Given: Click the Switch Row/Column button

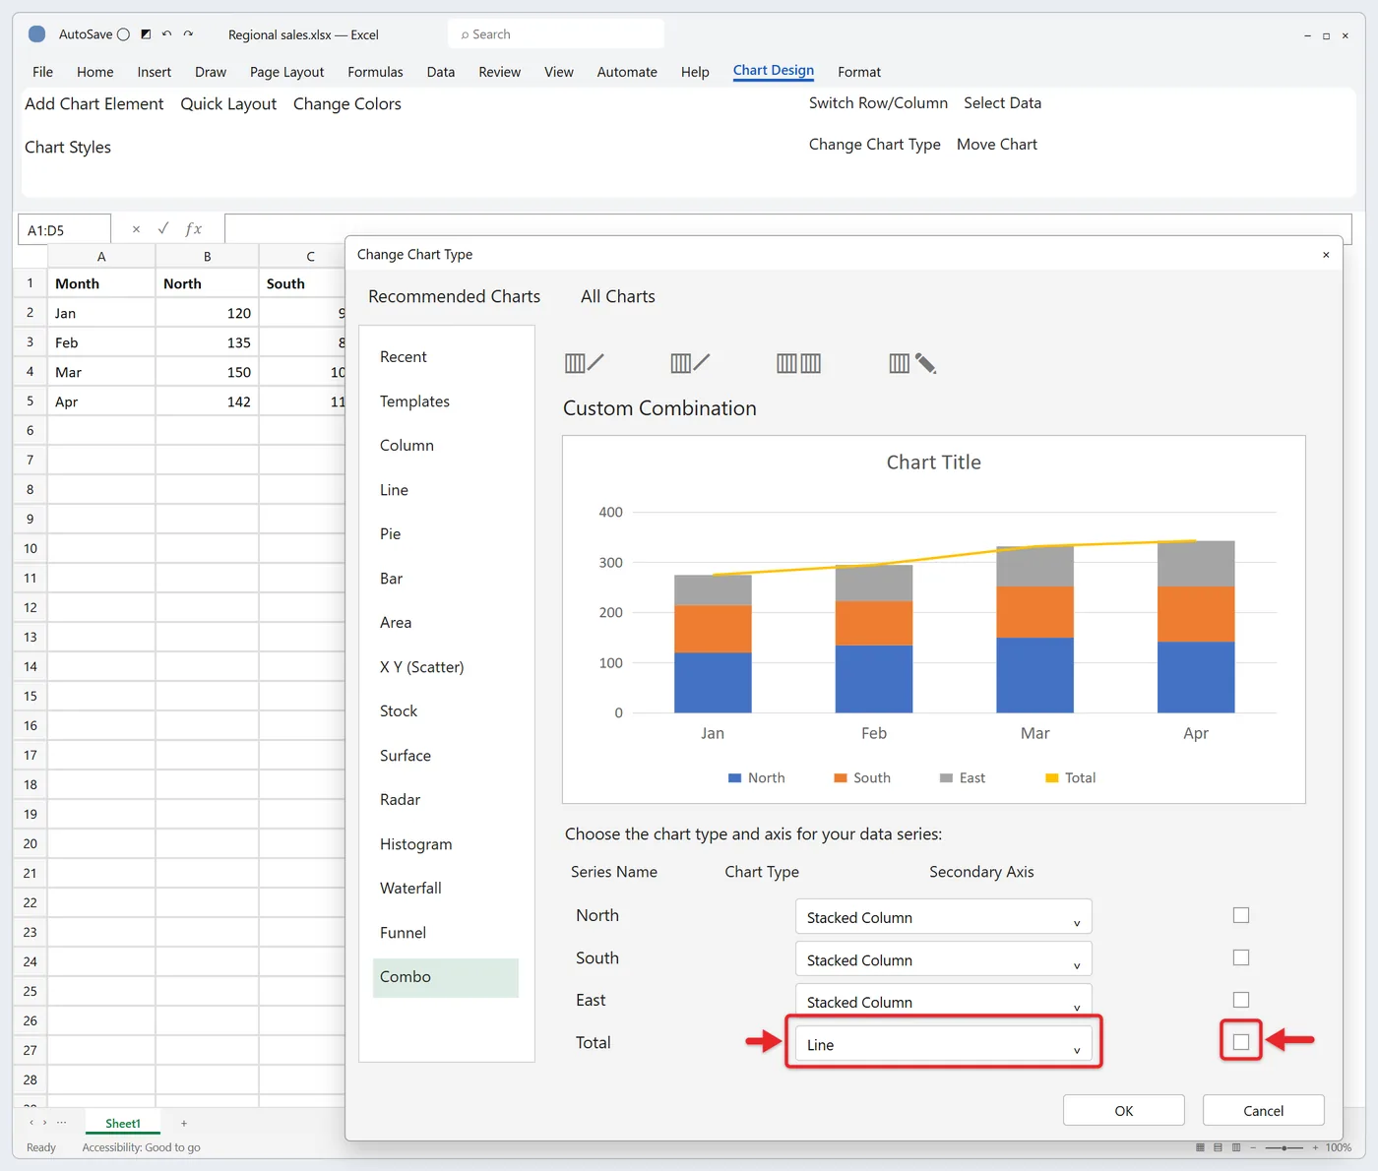Looking at the screenshot, I should (878, 103).
